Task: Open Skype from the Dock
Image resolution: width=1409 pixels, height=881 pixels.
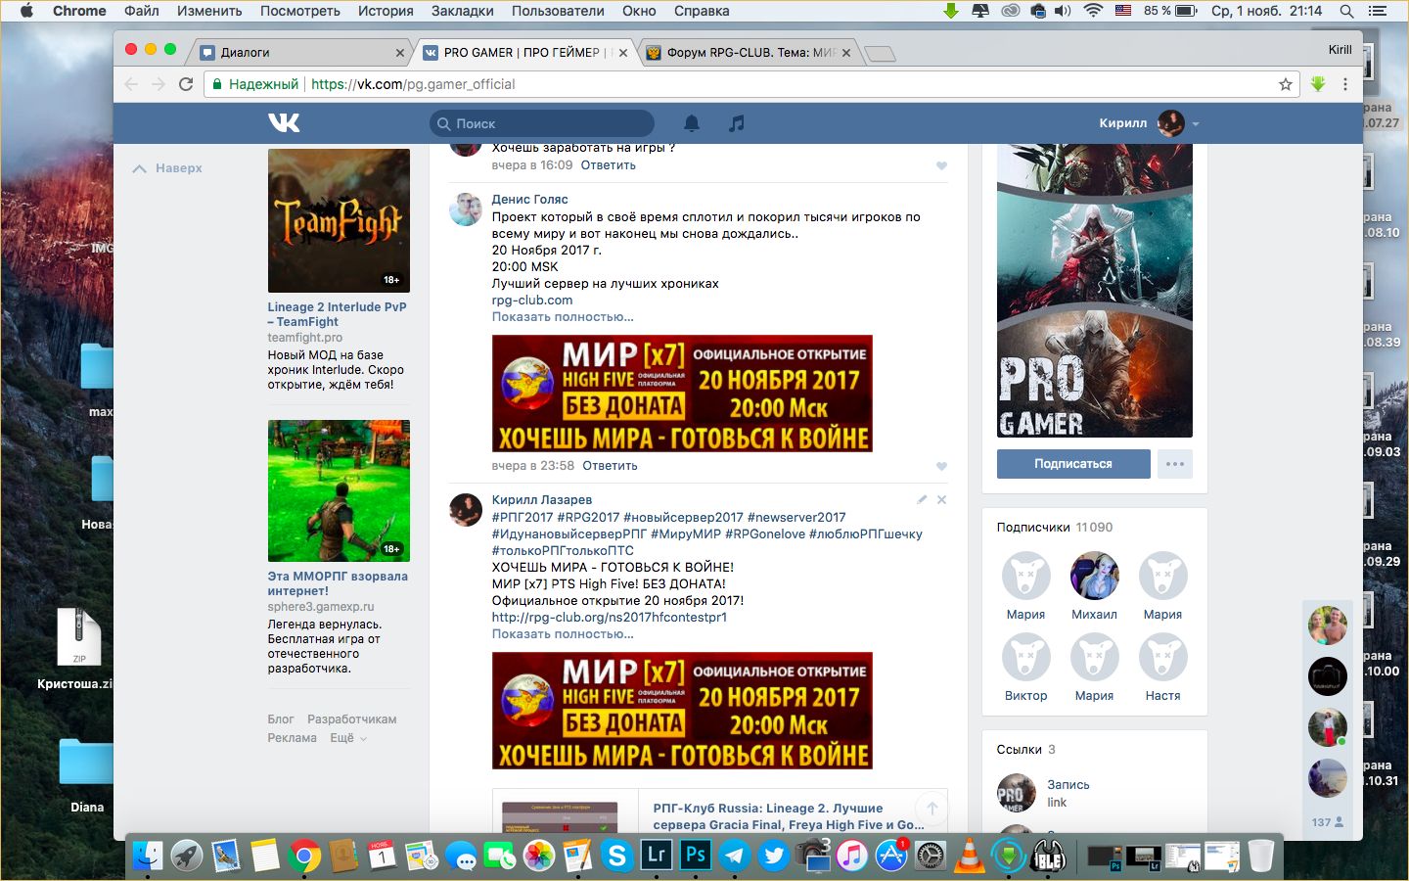Action: click(617, 856)
